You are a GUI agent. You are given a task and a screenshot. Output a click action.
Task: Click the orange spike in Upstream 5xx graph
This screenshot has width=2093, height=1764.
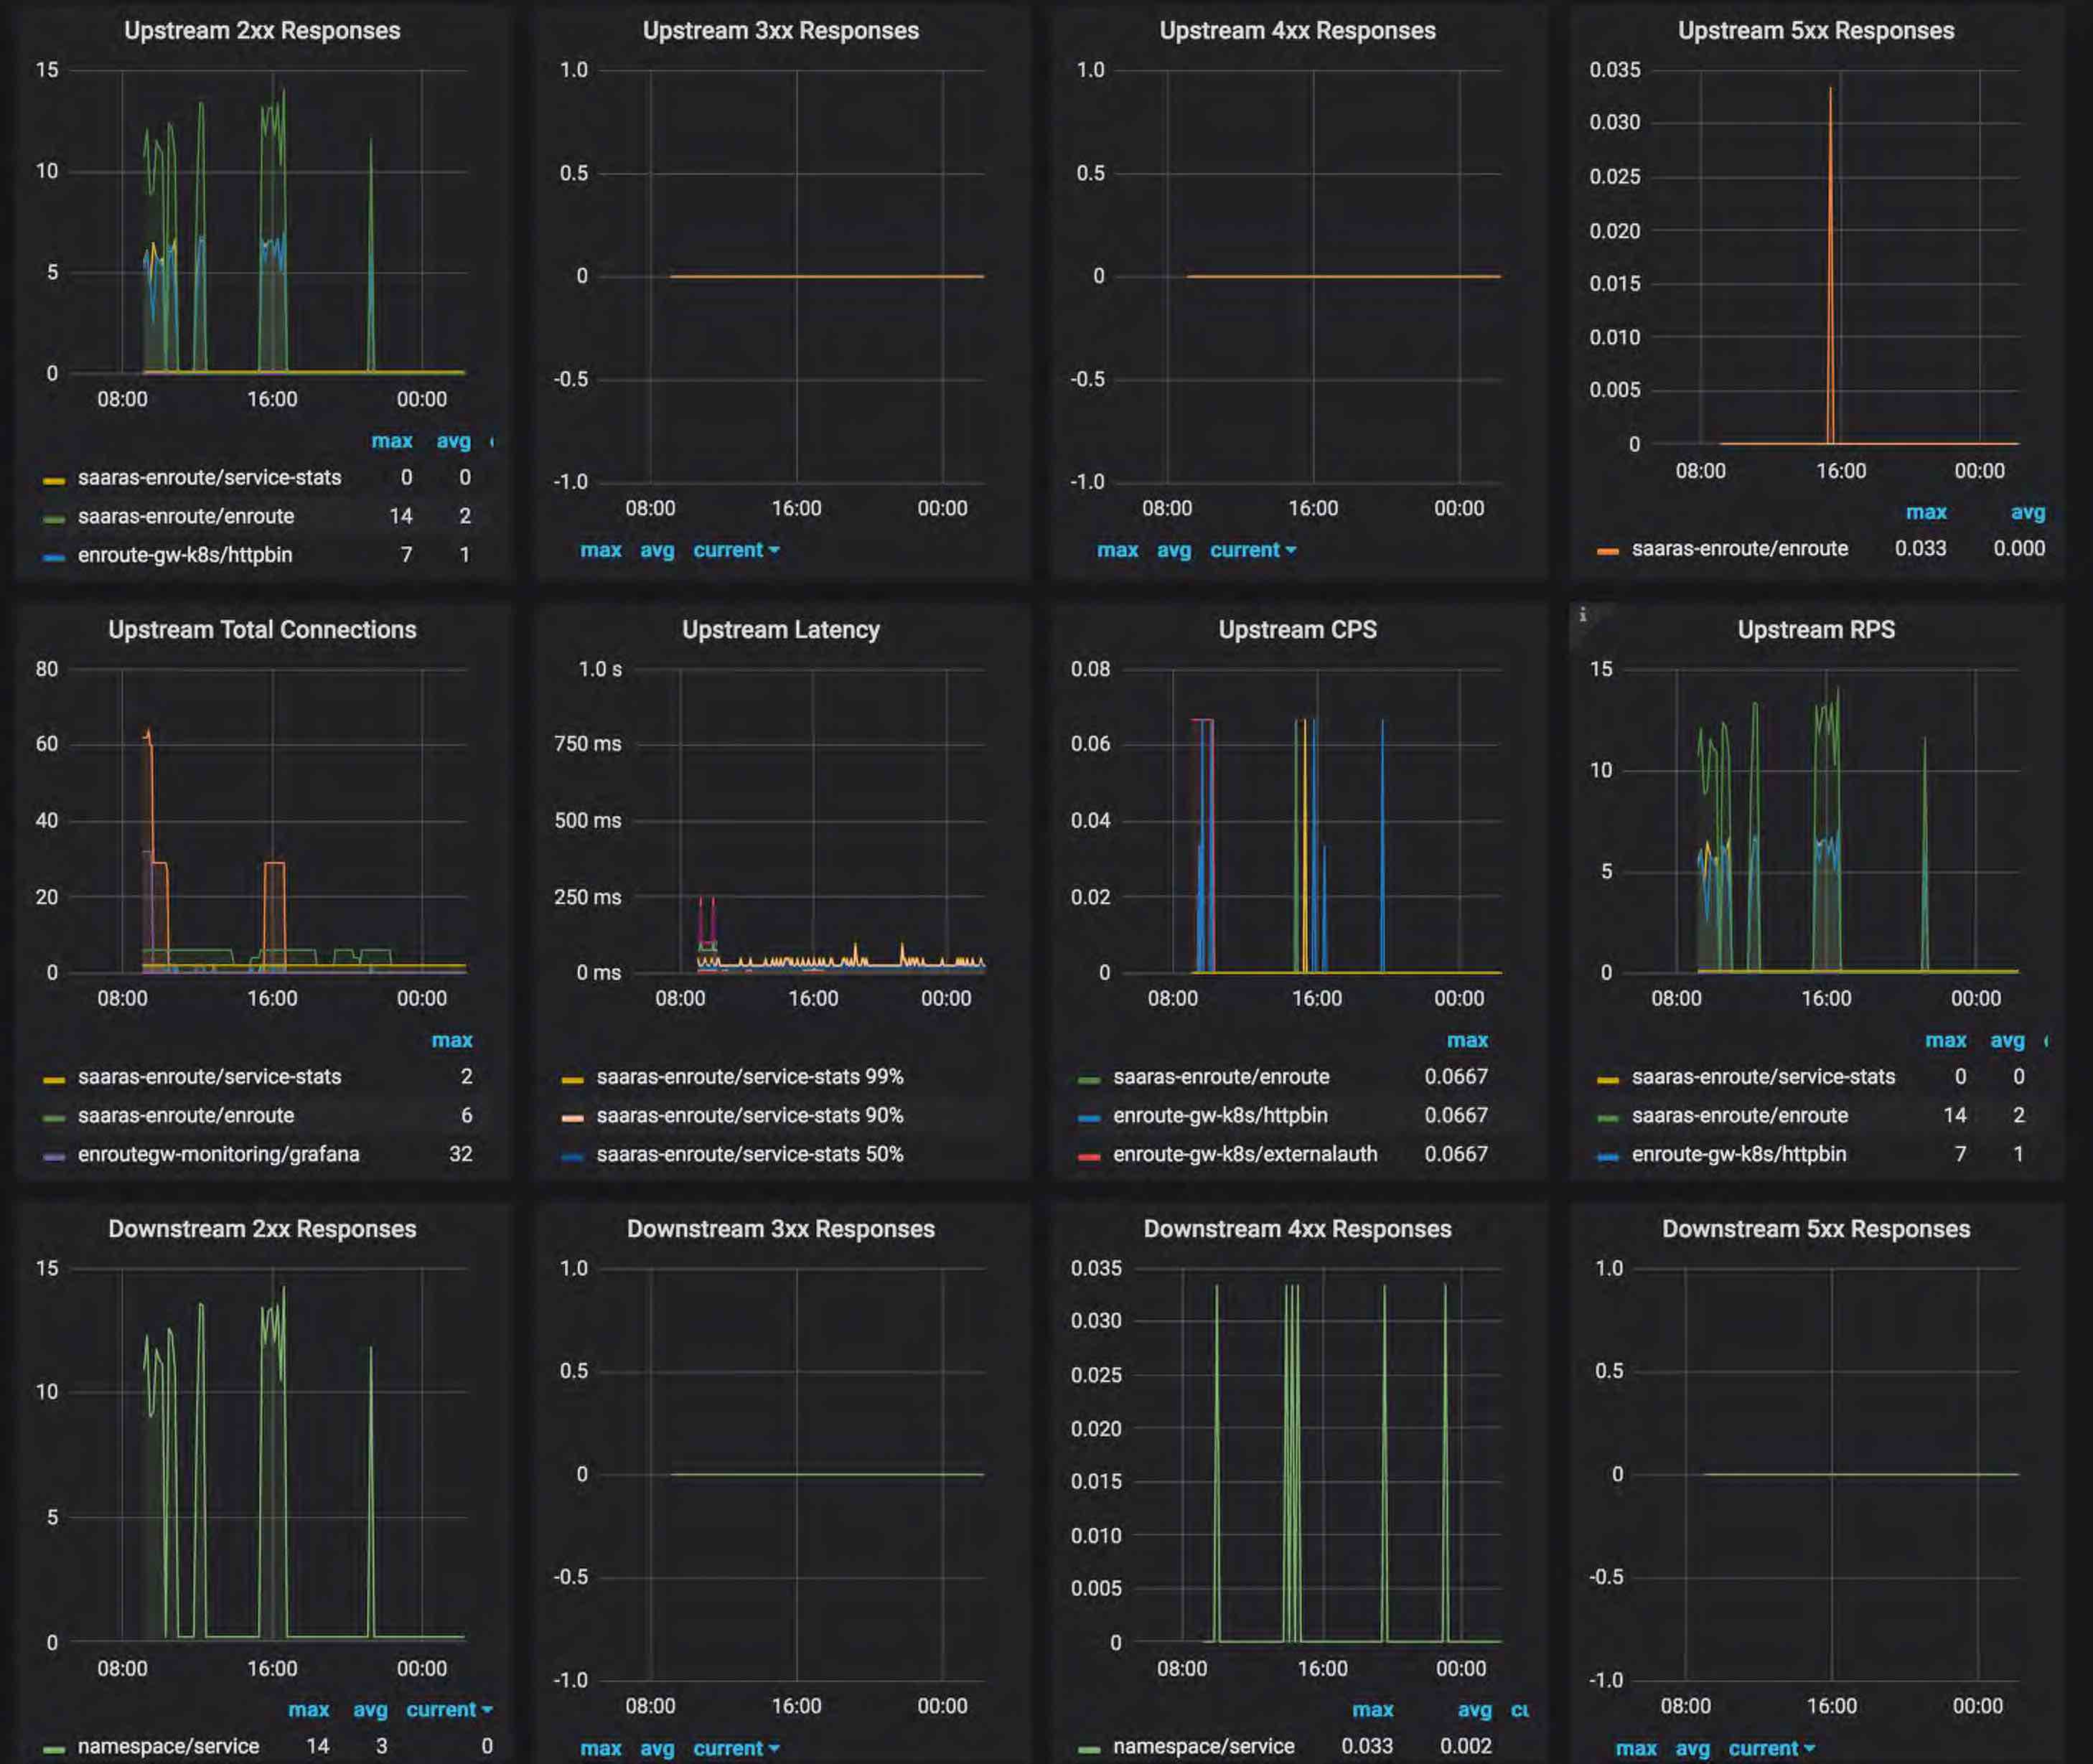tap(1831, 265)
